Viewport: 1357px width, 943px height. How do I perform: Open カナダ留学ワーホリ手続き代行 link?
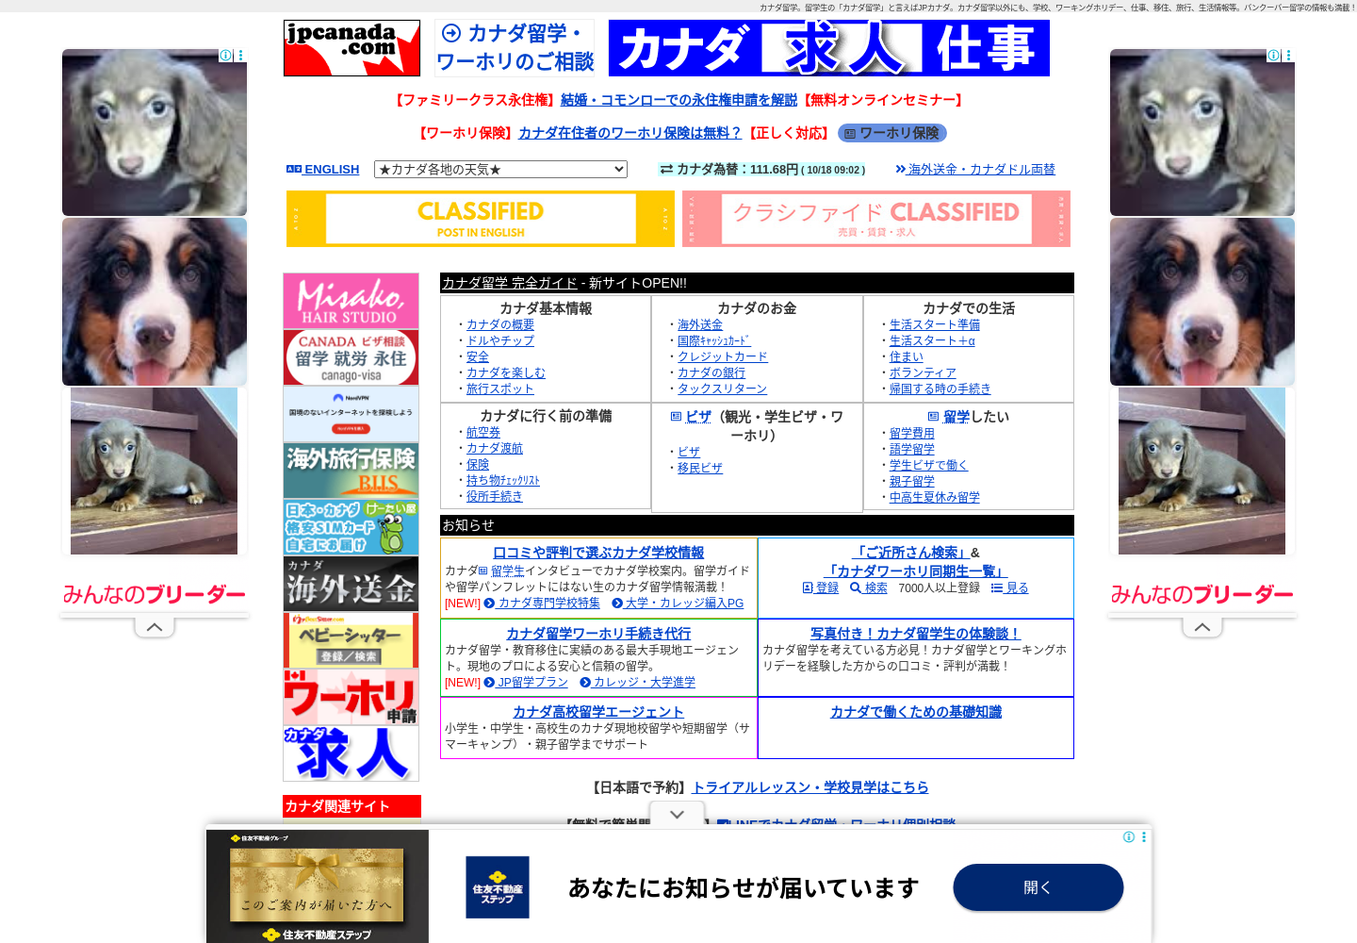[x=598, y=634]
